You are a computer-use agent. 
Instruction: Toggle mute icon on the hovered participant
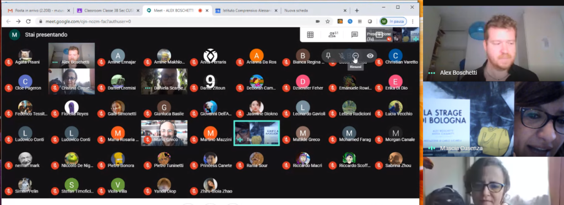pyautogui.click(x=341, y=56)
